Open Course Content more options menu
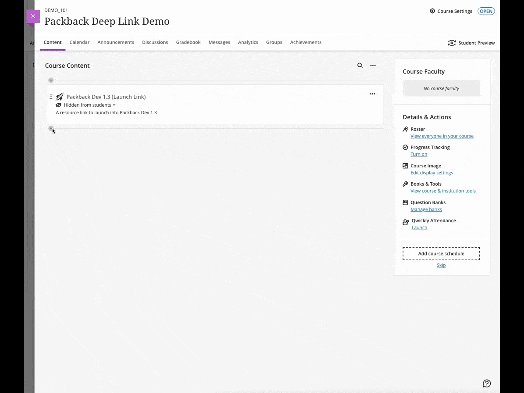This screenshot has height=393, width=524. [373, 65]
